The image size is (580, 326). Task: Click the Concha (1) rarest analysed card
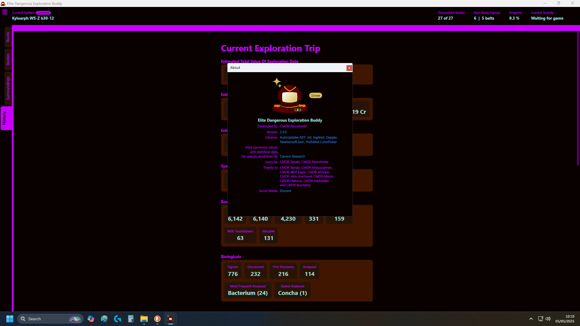pos(292,290)
